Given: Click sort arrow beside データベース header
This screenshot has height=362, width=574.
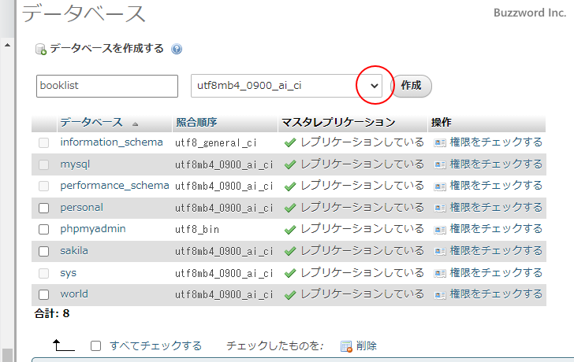Looking at the screenshot, I should pos(135,124).
